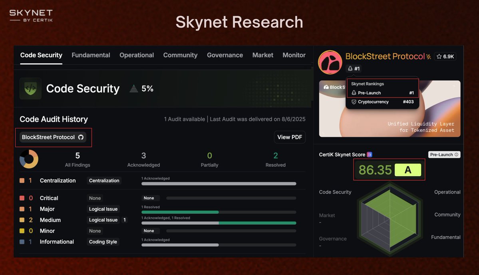479x275 pixels.
Task: Click the A grade badge
Action: [x=408, y=170]
